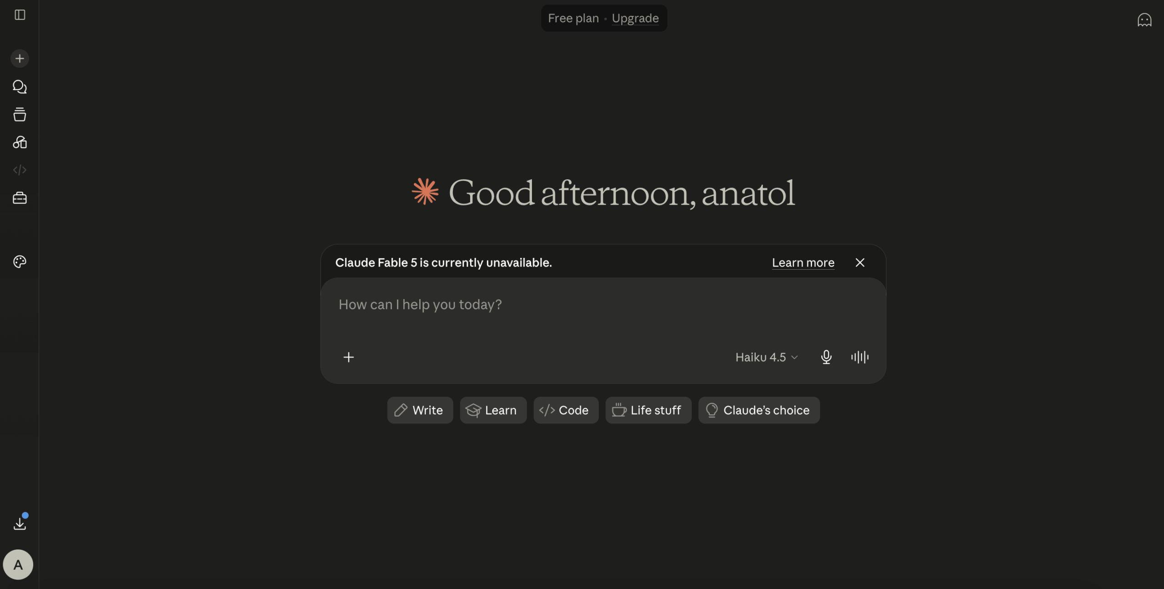Open the Code brackets icon in sidebar
This screenshot has width=1164, height=589.
pyautogui.click(x=20, y=170)
